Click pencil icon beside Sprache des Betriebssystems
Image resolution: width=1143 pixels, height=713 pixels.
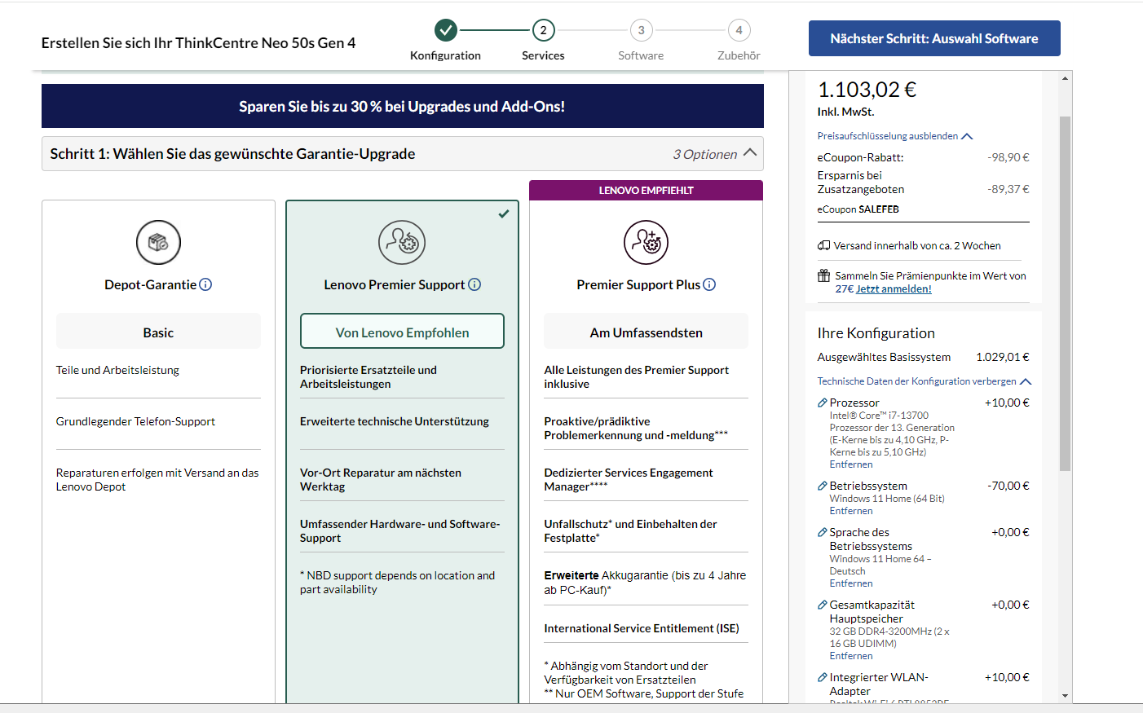coord(823,532)
